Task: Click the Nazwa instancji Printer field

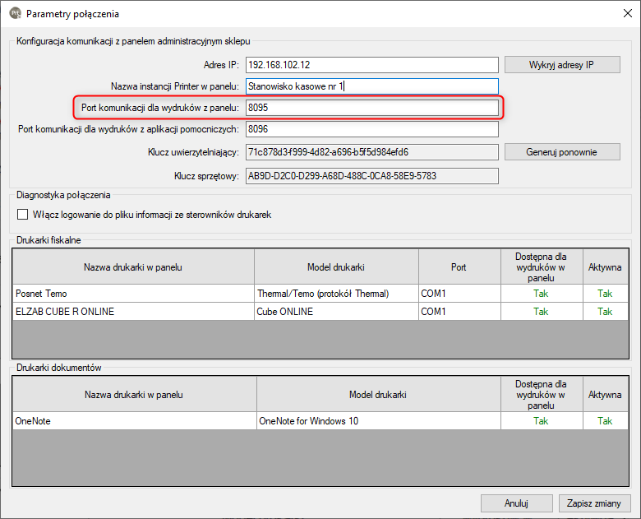Action: click(x=371, y=86)
